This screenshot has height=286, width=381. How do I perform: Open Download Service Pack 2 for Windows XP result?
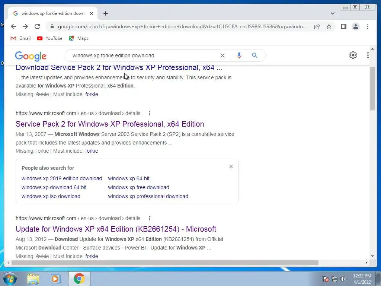[119, 67]
